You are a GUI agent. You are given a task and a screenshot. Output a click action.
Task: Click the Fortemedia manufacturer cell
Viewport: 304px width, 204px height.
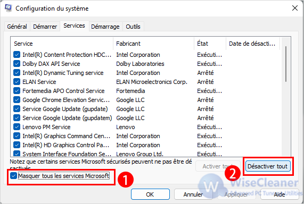pyautogui.click(x=130, y=91)
